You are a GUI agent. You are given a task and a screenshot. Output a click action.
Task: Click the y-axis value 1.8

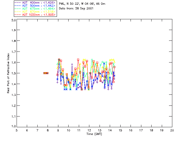click(x=14, y=41)
